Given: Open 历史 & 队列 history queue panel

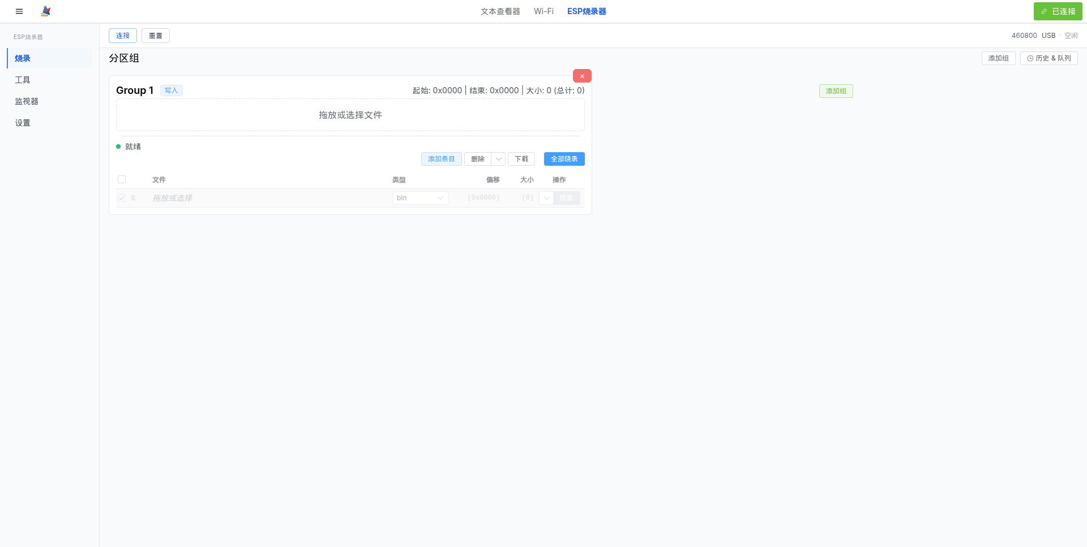Looking at the screenshot, I should point(1049,58).
